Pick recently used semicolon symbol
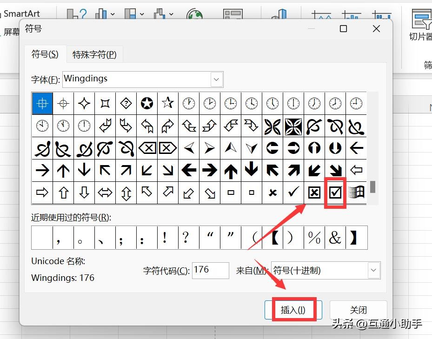Screen dimensions: 432x339 click(x=126, y=238)
